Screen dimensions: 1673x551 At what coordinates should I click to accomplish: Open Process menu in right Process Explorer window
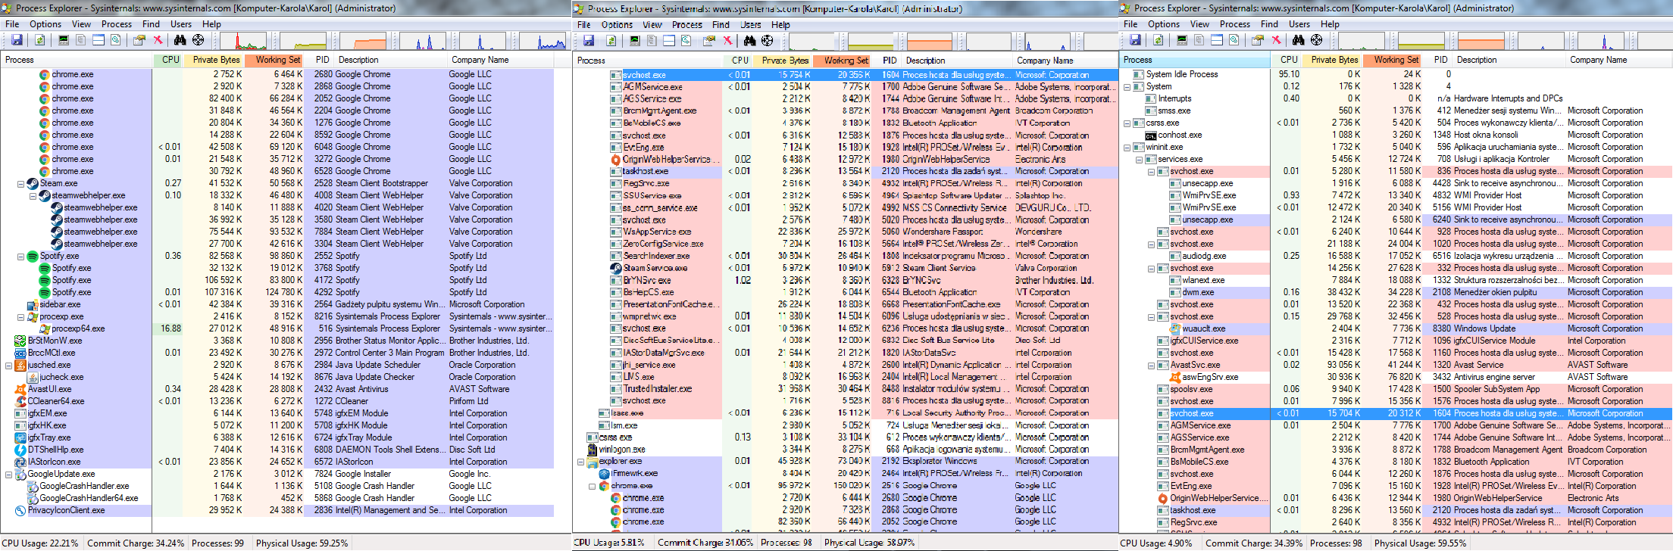tap(1235, 24)
